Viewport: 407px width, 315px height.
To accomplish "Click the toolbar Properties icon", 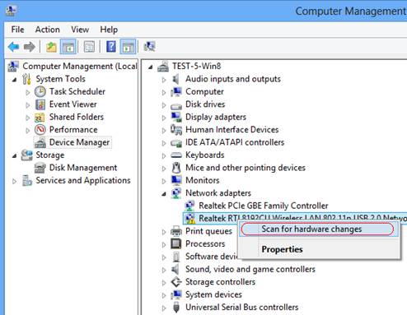I will tap(89, 47).
